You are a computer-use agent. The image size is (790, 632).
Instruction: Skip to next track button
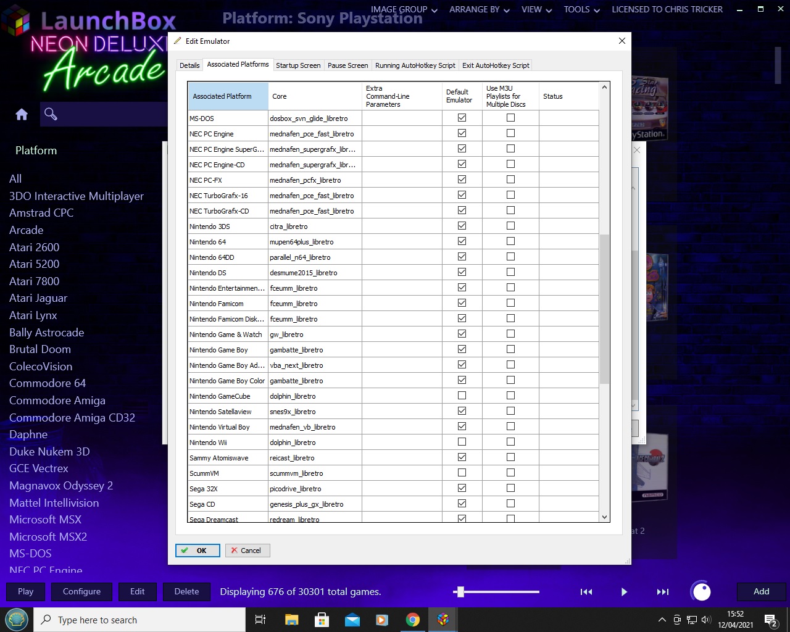click(663, 592)
